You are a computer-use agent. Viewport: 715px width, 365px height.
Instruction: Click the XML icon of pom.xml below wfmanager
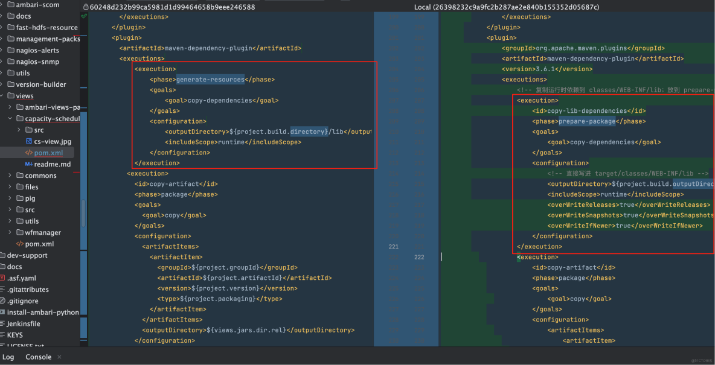19,244
